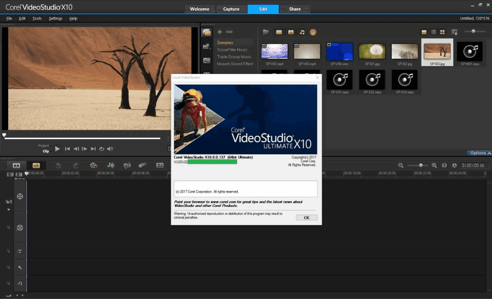Toggle showing audio files in library
Screen dimensions: 492x299
tap(302, 32)
